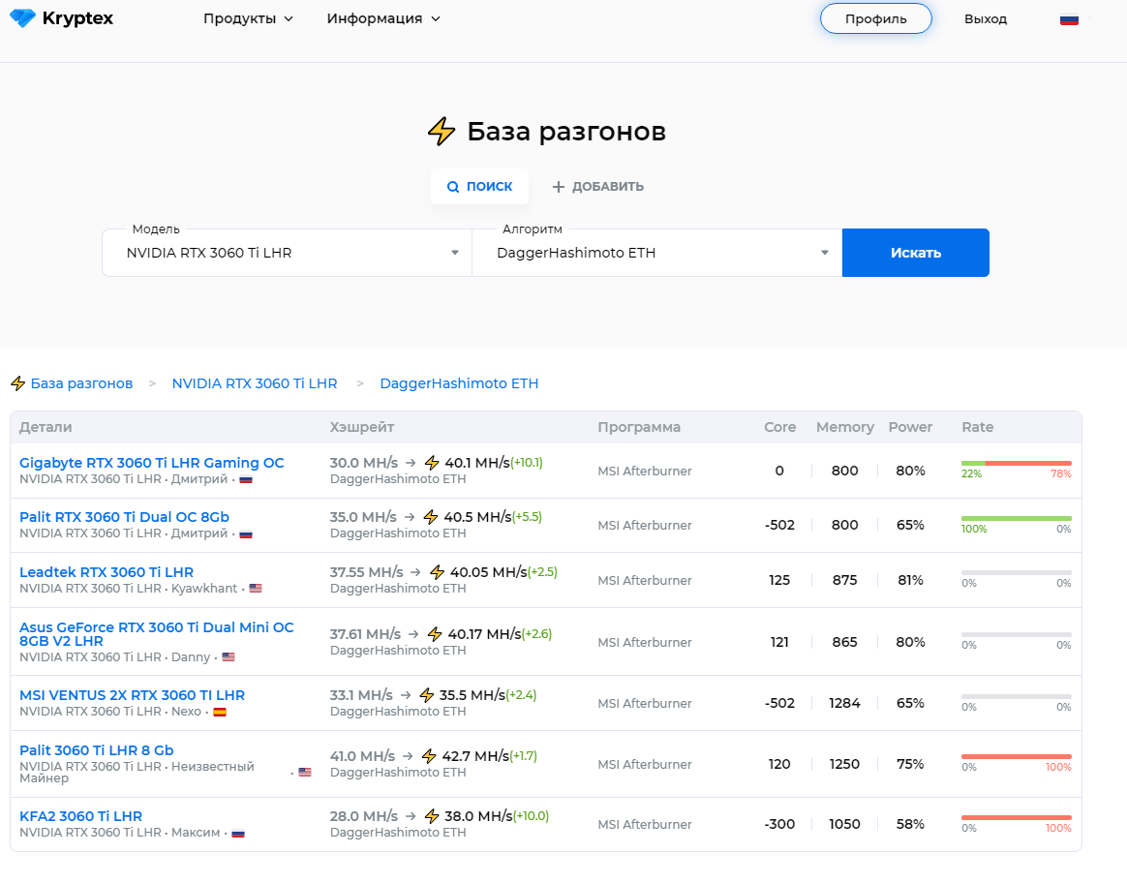Click the magnifier icon in ПОИСК tab
Screen dimensions: 1127x884
tap(453, 187)
